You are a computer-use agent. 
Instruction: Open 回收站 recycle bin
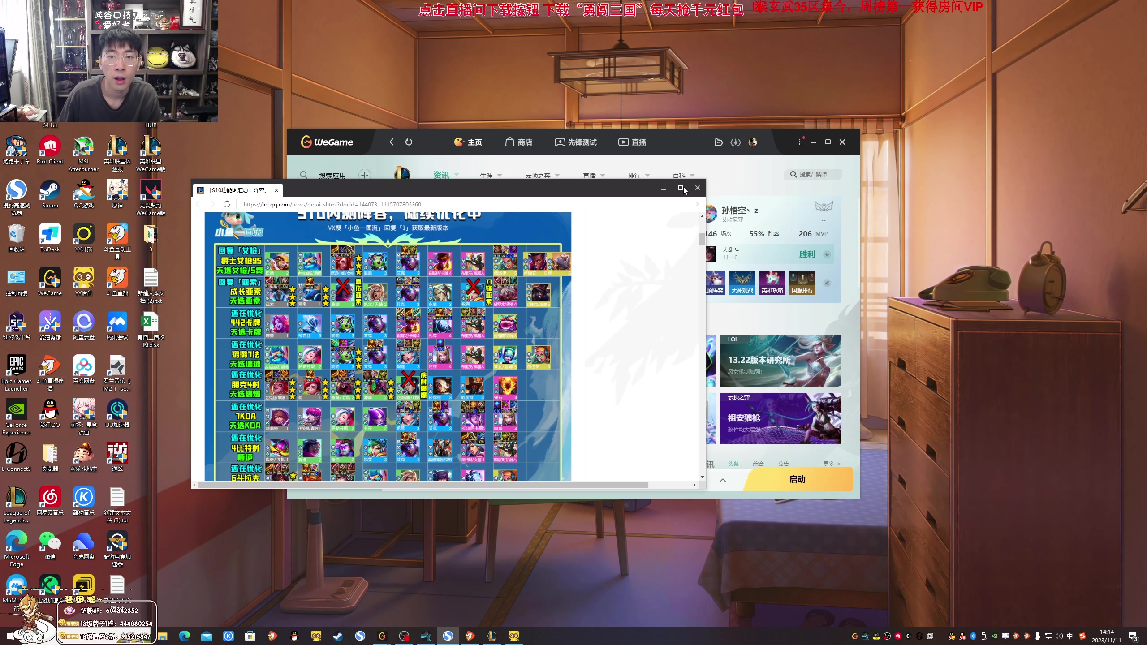[x=16, y=238]
